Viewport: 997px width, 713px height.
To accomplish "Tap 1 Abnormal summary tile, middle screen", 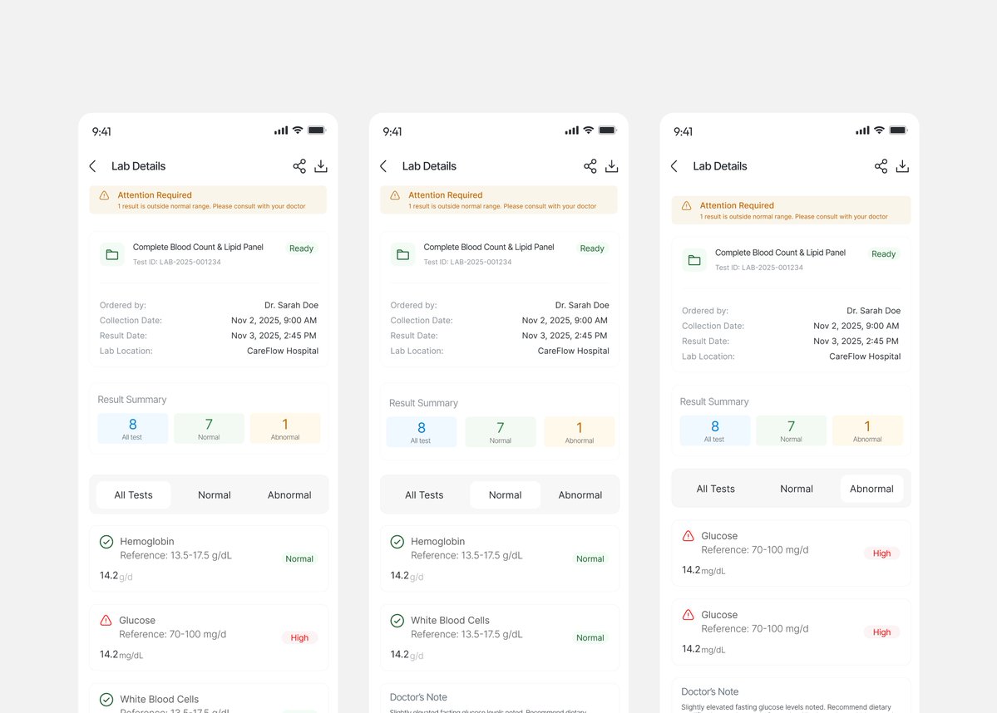I will pyautogui.click(x=580, y=432).
